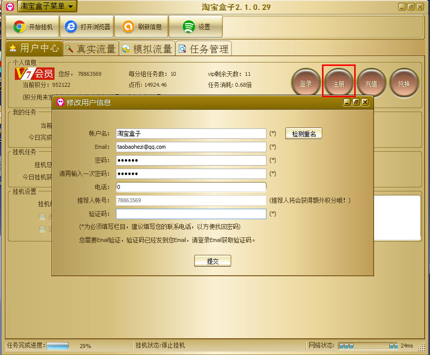Click the 验证码 input field
The height and width of the screenshot is (355, 430).
coord(191,214)
